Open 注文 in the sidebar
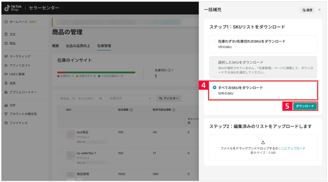The image size is (328, 182). tap(12, 34)
